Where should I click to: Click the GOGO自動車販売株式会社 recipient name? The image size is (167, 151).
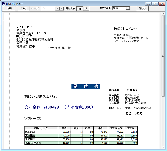(35, 39)
